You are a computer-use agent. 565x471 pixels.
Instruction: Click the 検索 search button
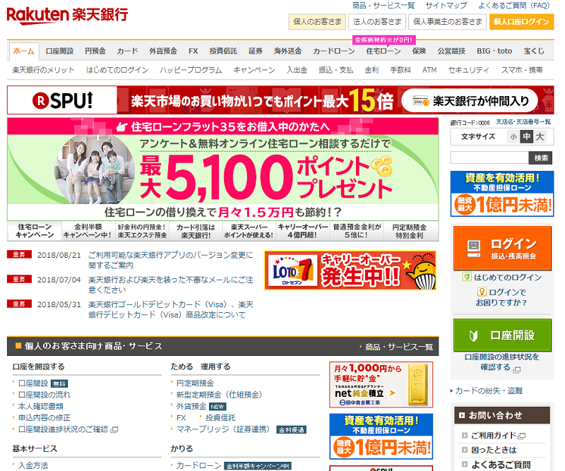tap(541, 157)
